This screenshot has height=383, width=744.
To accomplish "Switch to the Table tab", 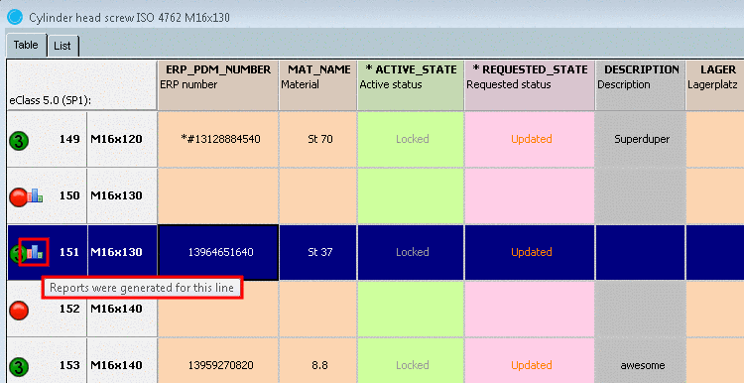I will click(26, 46).
